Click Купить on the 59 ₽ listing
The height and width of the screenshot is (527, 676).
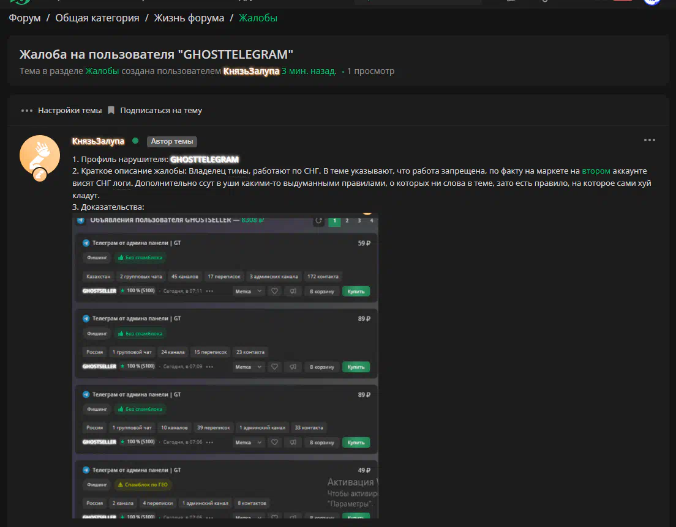356,292
